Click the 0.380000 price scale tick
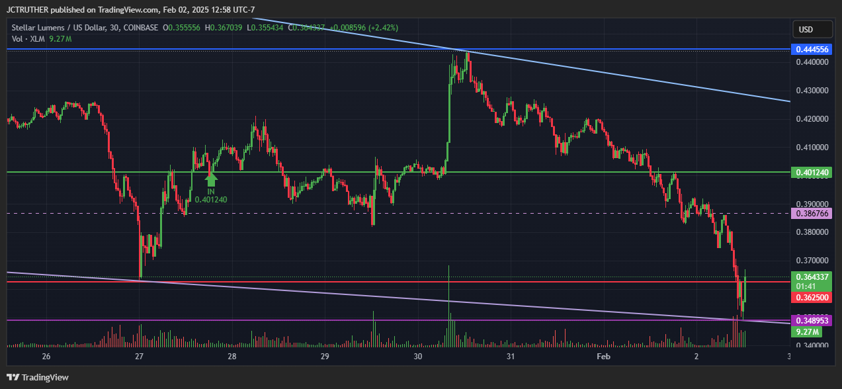This screenshot has width=842, height=389. point(812,232)
